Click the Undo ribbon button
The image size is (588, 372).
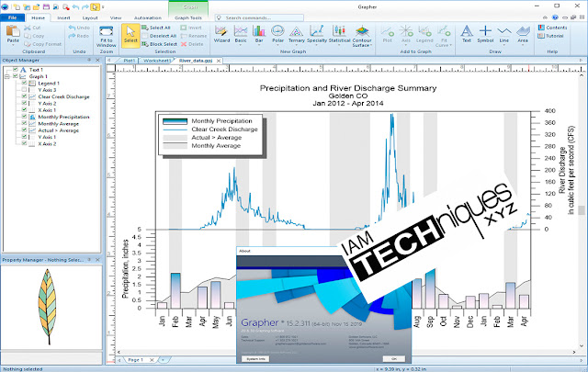click(79, 28)
